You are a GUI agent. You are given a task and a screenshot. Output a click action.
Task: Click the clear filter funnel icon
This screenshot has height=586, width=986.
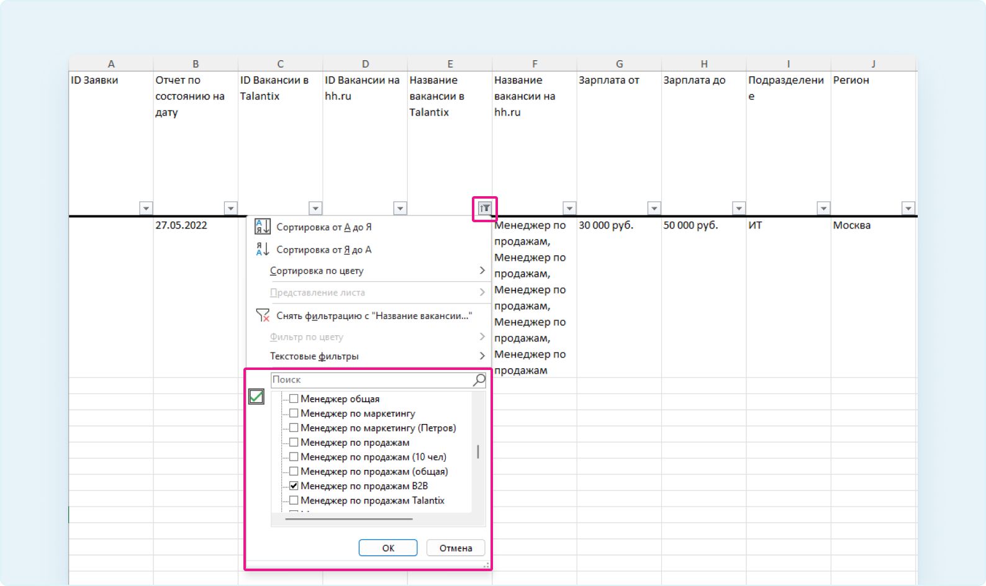[263, 316]
